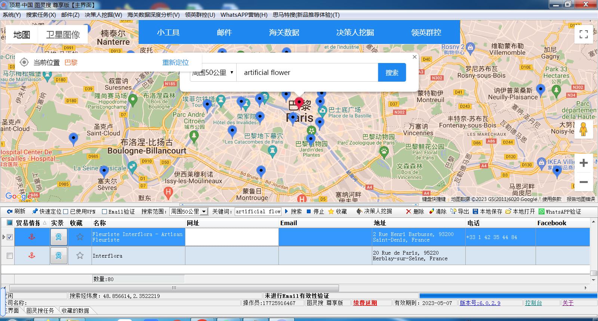
Task: Click the 收藏 star toolbar icon
Action: [331, 211]
